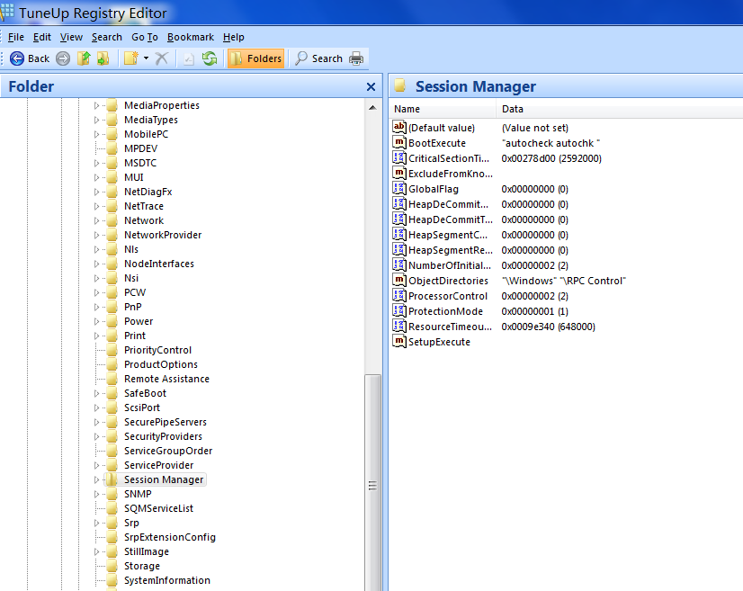The image size is (743, 591).
Task: Click the GlobalFlag DWORD icon
Action: coord(399,188)
